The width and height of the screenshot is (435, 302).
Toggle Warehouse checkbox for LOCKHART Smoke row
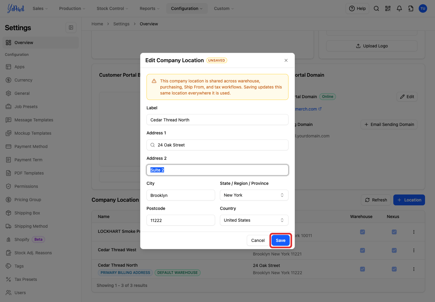(x=362, y=232)
